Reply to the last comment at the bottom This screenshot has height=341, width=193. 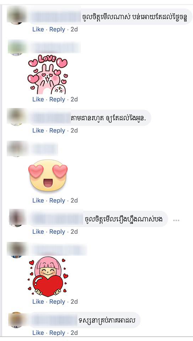57,333
